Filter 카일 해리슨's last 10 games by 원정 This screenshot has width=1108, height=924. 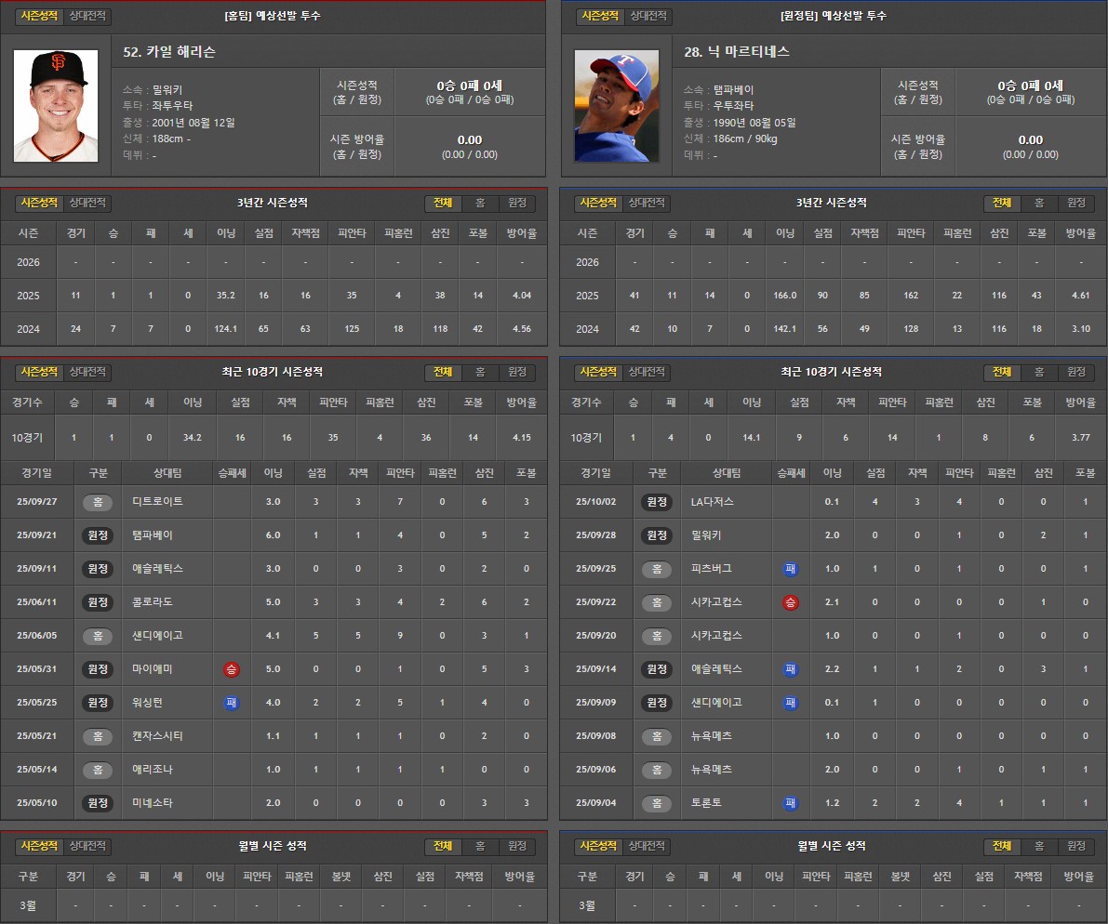(517, 372)
